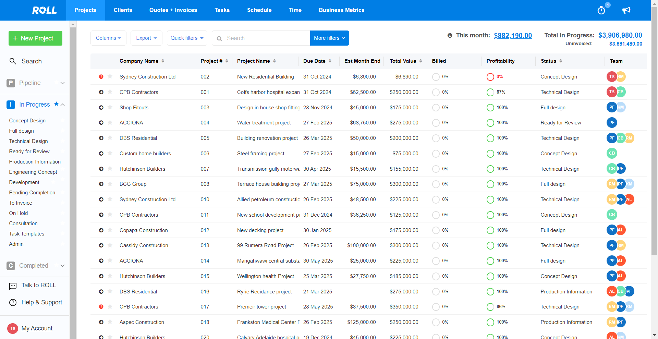The height and width of the screenshot is (339, 658).
Task: Click the timer stopwatch icon in header
Action: [601, 10]
